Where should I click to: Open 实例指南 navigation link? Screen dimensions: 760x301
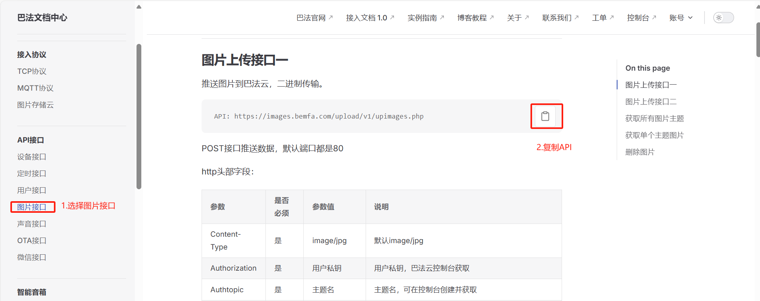point(426,18)
